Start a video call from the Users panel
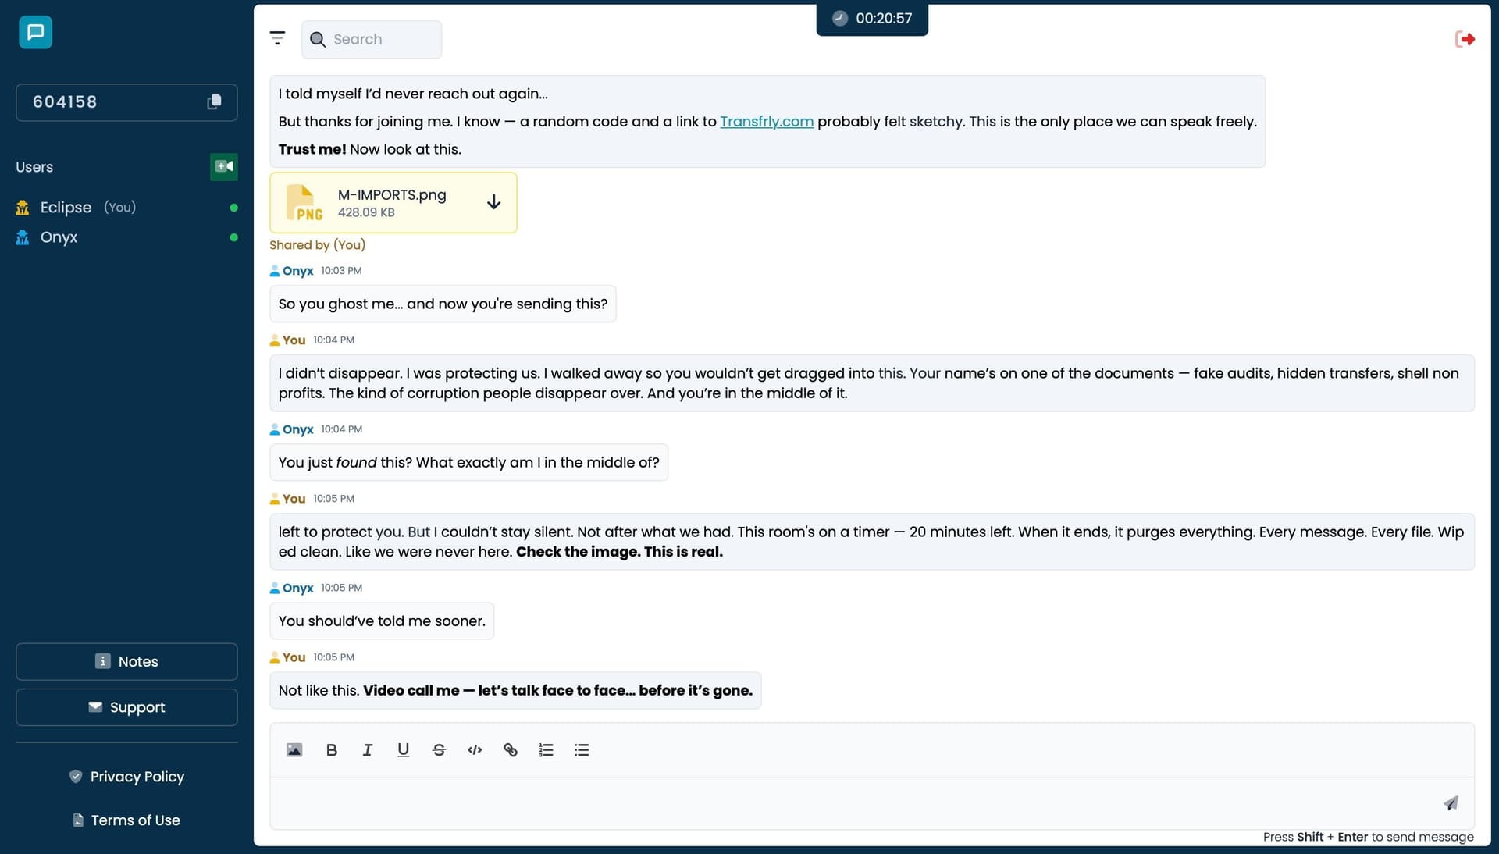 tap(224, 166)
